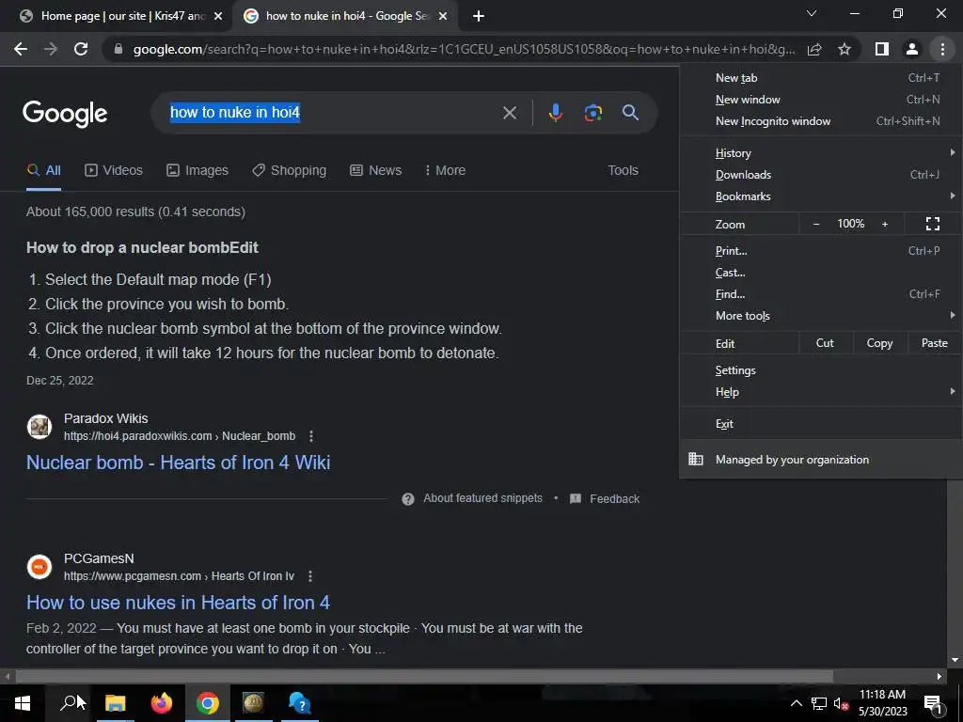The width and height of the screenshot is (963, 722).
Task: Click Managed by your organization
Action: point(820,459)
